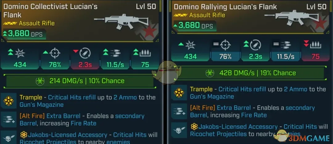The image size is (333, 144).
Task: Select the fire rate 11.5/s on left card
Action: click(115, 58)
